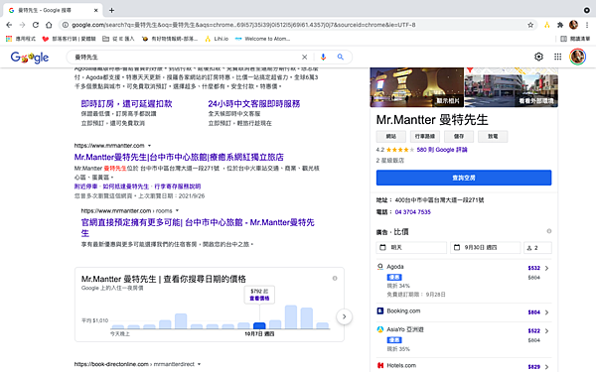The height and width of the screenshot is (372, 596).
Task: Clear the search box with the X icon
Action: coord(305,57)
